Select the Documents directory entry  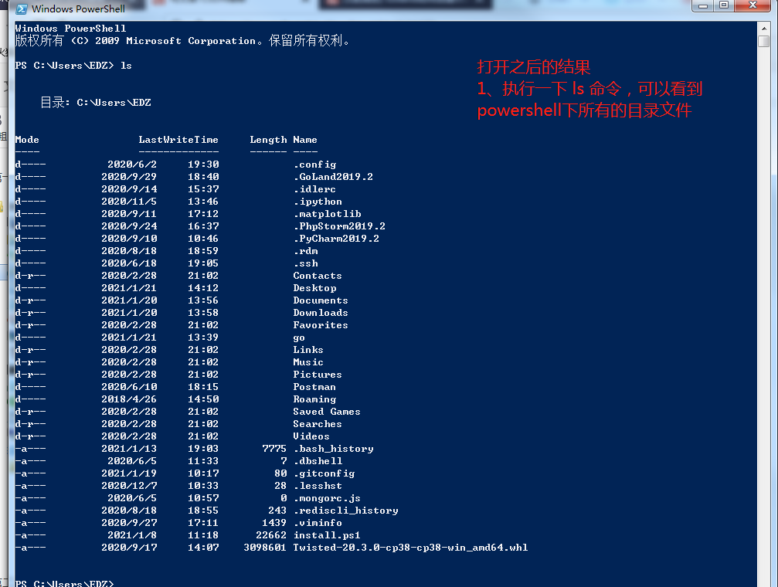(320, 300)
